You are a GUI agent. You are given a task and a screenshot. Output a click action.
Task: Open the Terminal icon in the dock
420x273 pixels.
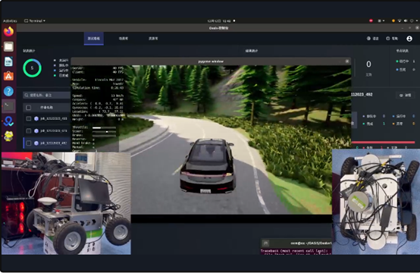click(8, 106)
